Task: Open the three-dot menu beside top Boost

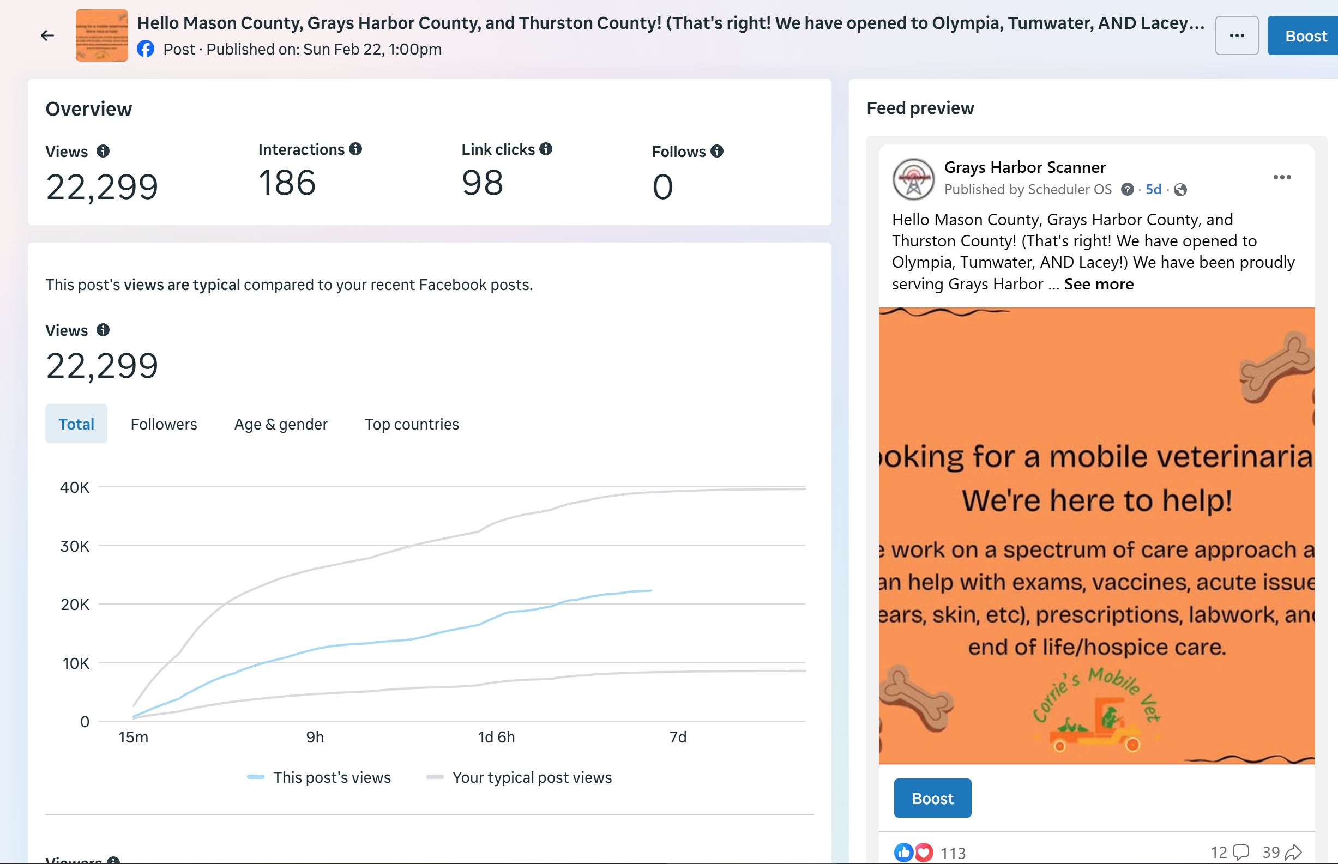Action: coord(1237,36)
